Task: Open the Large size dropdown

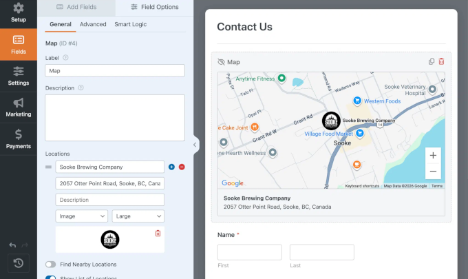Action: point(138,216)
